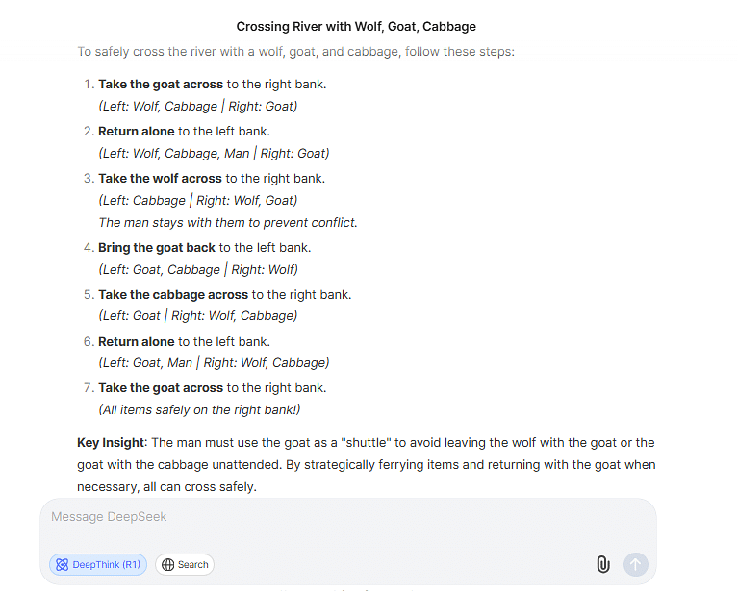The width and height of the screenshot is (738, 591).
Task: Click 'Return alone' in step 2
Action: (137, 131)
